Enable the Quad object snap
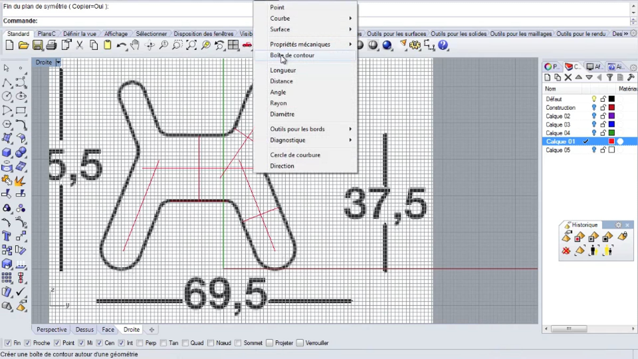This screenshot has height=359, width=638. click(x=185, y=343)
